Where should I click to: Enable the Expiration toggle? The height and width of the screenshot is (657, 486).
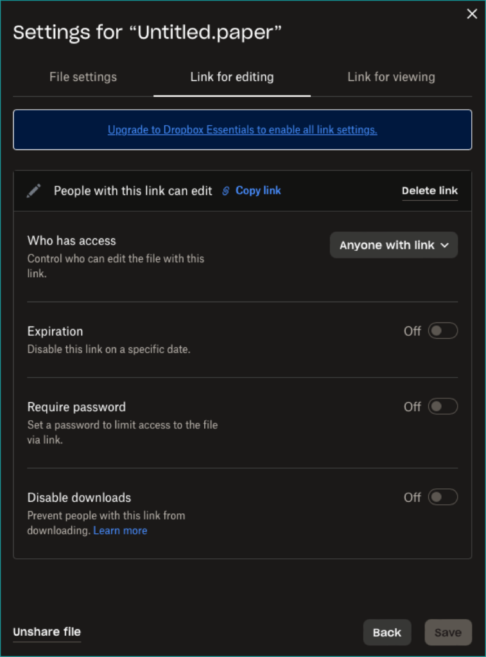[442, 330]
